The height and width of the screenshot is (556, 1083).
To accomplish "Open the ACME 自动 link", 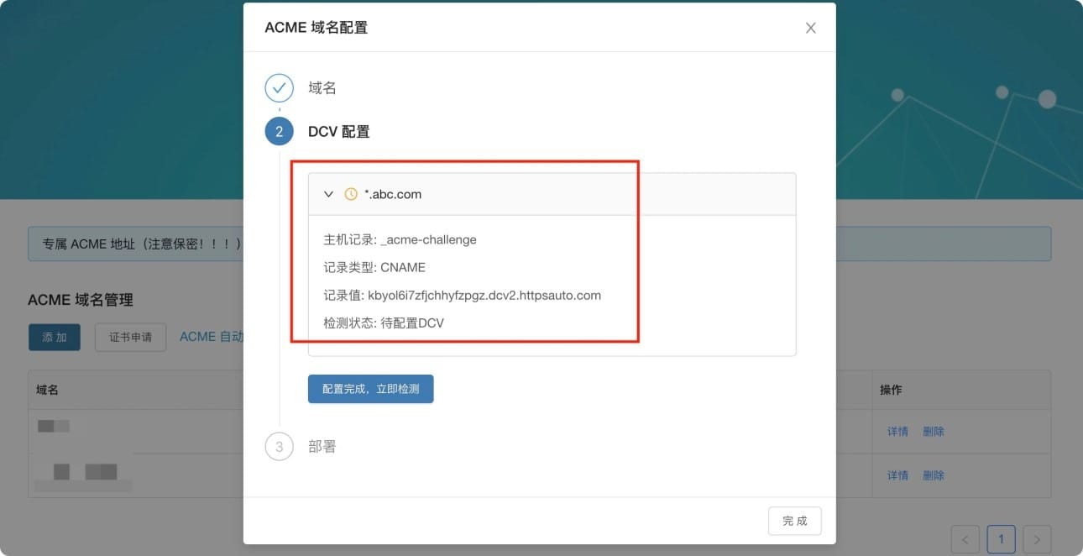I will click(211, 337).
